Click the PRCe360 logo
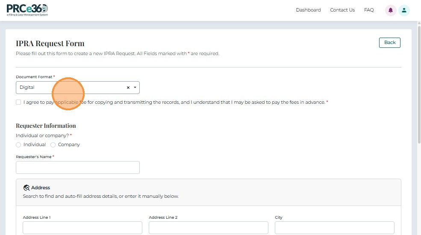This screenshot has height=235, width=421. [x=27, y=10]
